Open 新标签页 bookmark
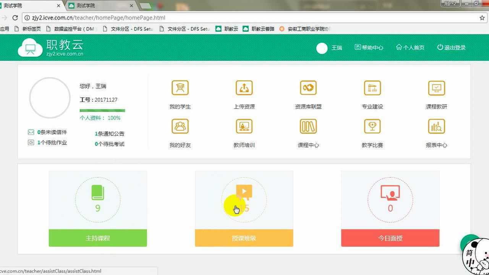Viewport: 489px width, 275px height. point(28,29)
